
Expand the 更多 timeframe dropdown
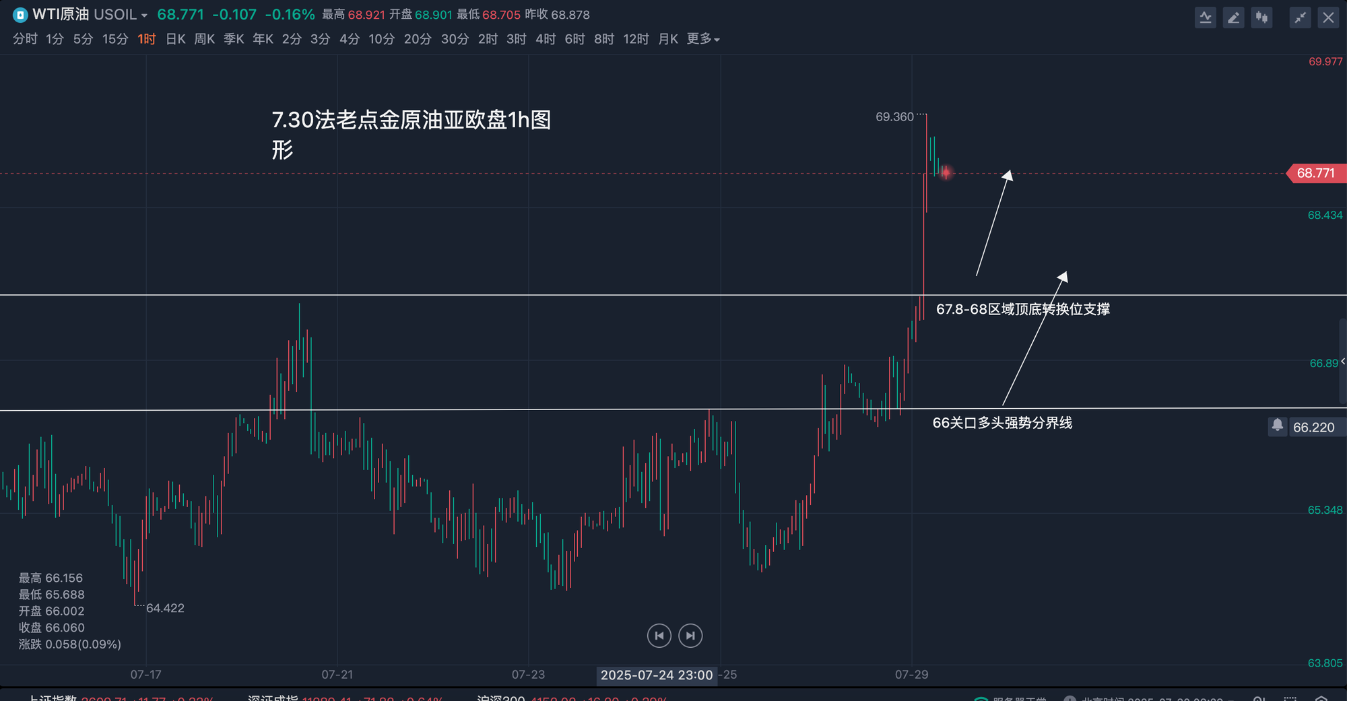(703, 39)
